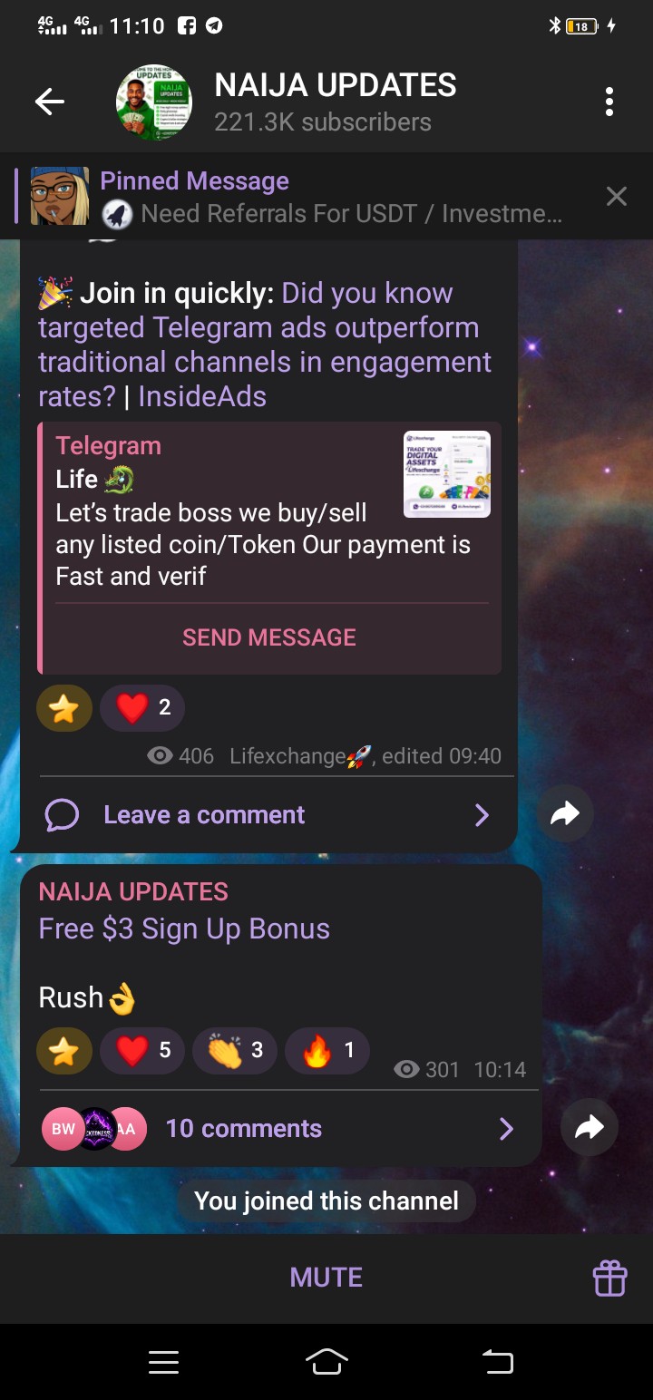Open the Lifexchange preview thumbnail image
This screenshot has width=653, height=1400.
446,474
